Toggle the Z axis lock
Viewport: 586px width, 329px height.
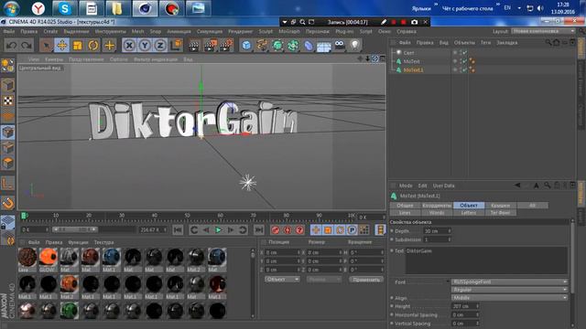coord(160,46)
